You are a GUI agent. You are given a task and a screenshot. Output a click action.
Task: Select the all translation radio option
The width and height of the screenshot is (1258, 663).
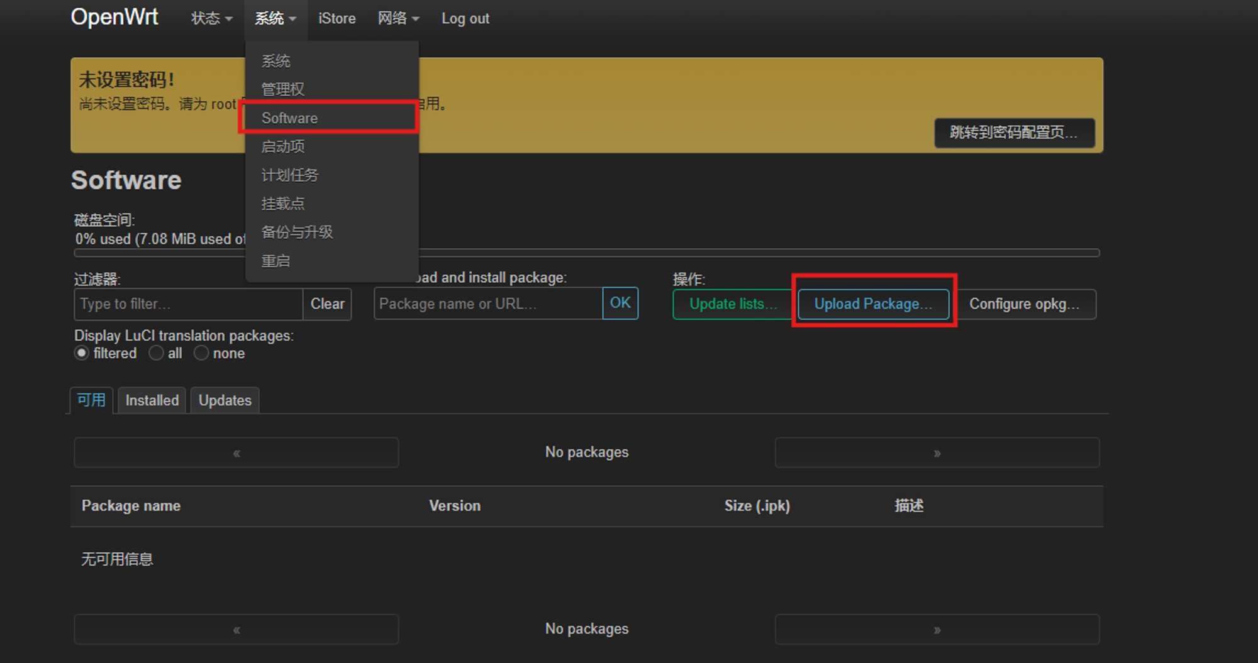156,353
